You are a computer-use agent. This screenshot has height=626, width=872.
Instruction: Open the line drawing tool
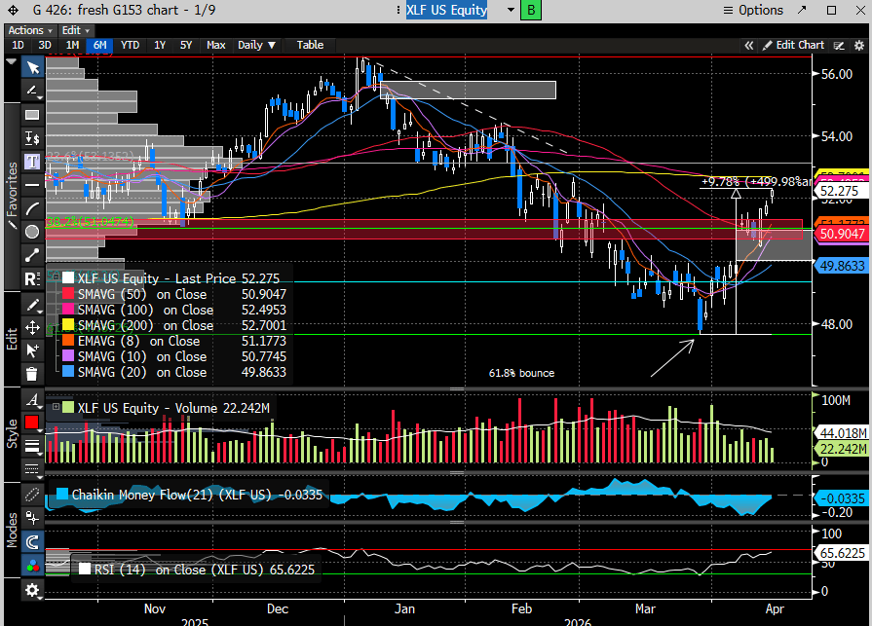(x=33, y=91)
